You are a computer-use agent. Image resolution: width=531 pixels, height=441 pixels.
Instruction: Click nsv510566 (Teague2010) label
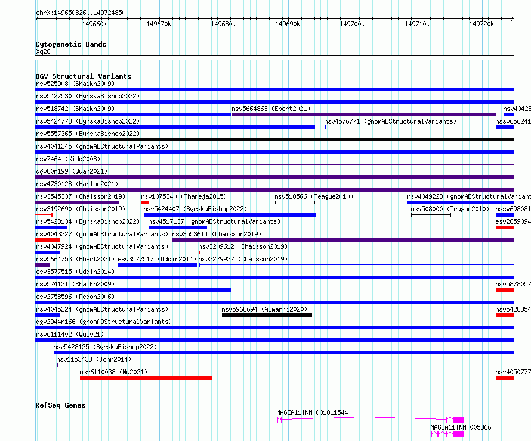pos(314,196)
